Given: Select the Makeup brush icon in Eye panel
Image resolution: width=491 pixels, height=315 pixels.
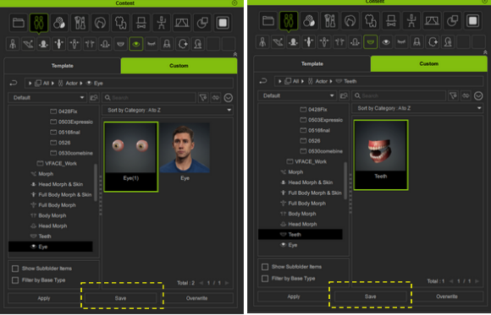Looking at the screenshot, I should 80,23.
